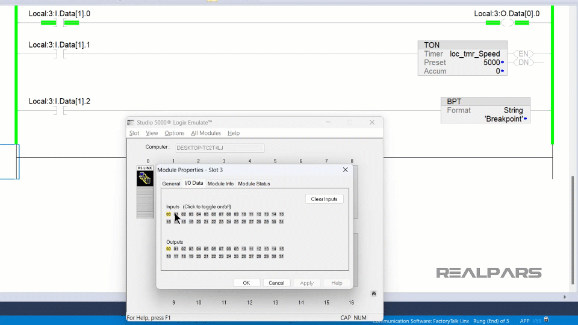Toggle input bit 02 in Inputs
The width and height of the screenshot is (578, 325).
click(184, 214)
